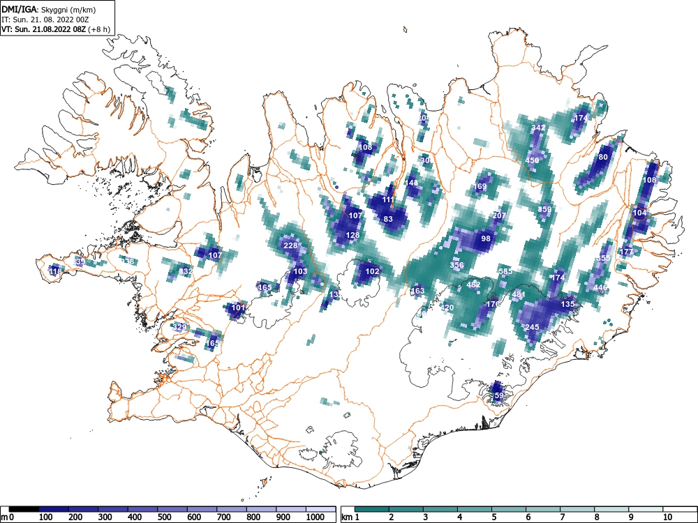Click the visibility value '111' on the map
Screen dimensions: 698x523
click(388, 199)
